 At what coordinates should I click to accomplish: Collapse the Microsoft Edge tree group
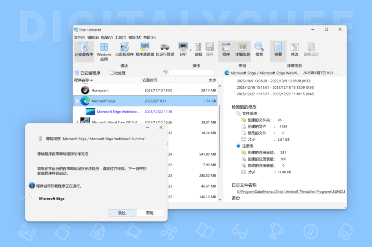77,101
